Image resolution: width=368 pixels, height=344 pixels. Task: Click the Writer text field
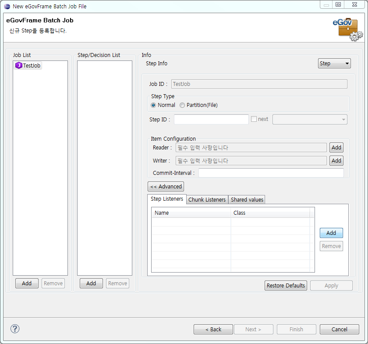(251, 161)
